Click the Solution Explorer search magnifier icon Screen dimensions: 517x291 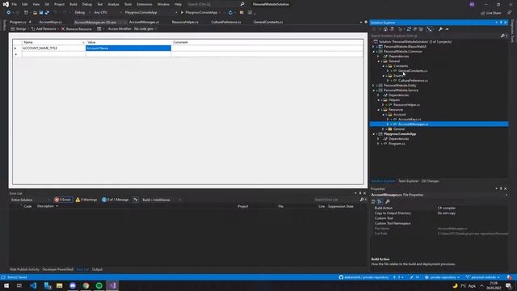point(502,36)
